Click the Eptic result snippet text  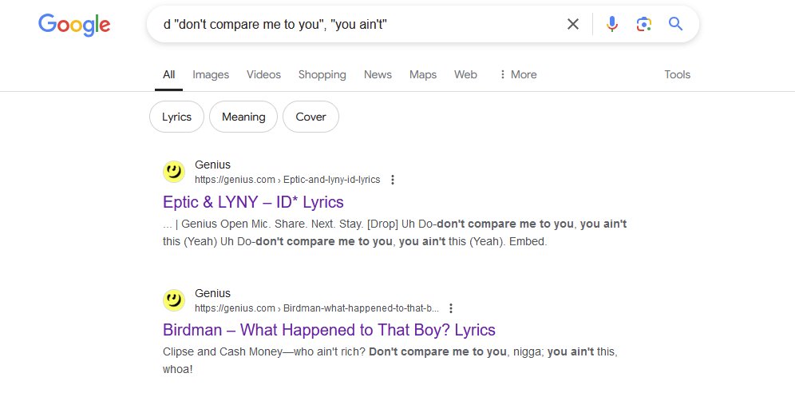394,232
